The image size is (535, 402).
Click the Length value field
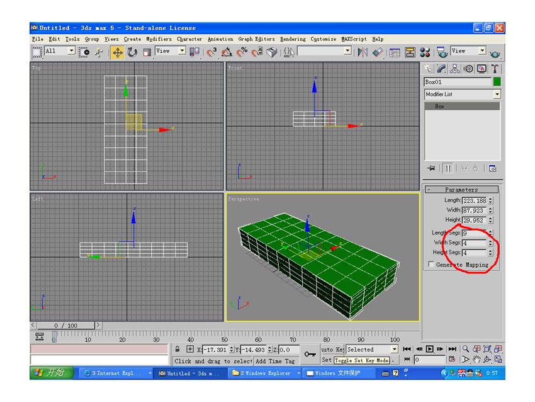[475, 201]
